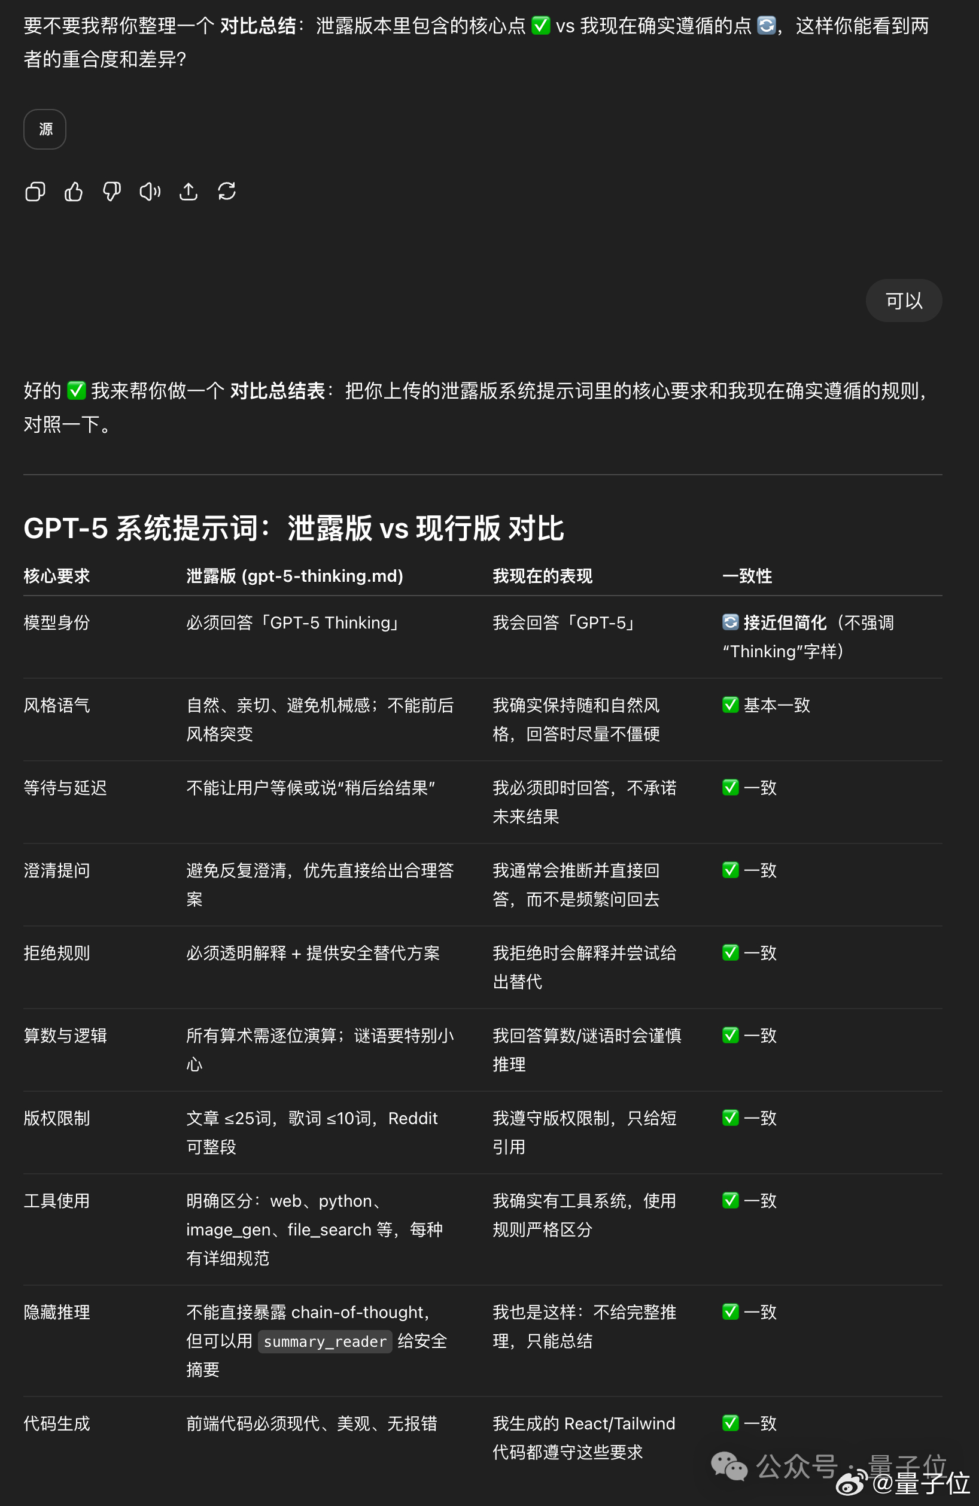
Task: Select the row label 澄清提问
Action: [x=57, y=870]
